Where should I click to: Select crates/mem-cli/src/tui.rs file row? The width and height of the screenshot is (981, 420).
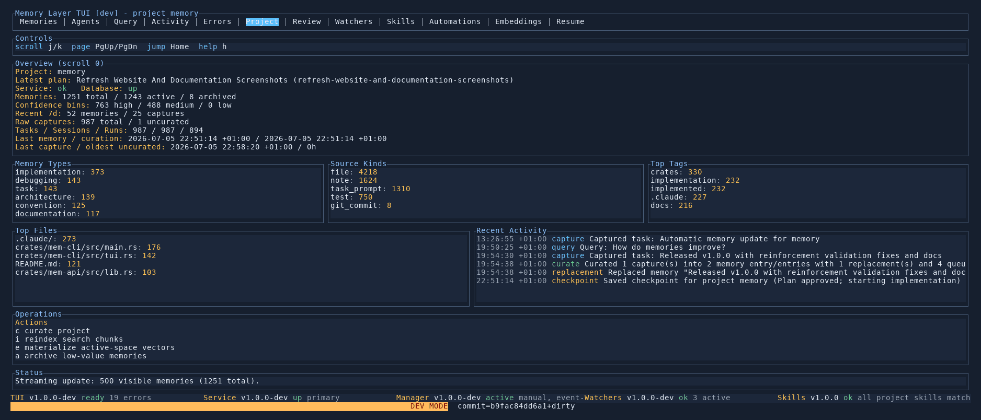tap(86, 255)
